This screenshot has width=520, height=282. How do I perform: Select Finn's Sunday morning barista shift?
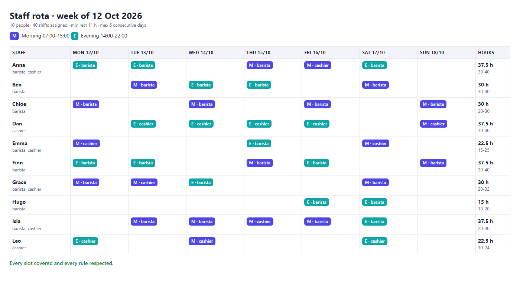coord(433,163)
